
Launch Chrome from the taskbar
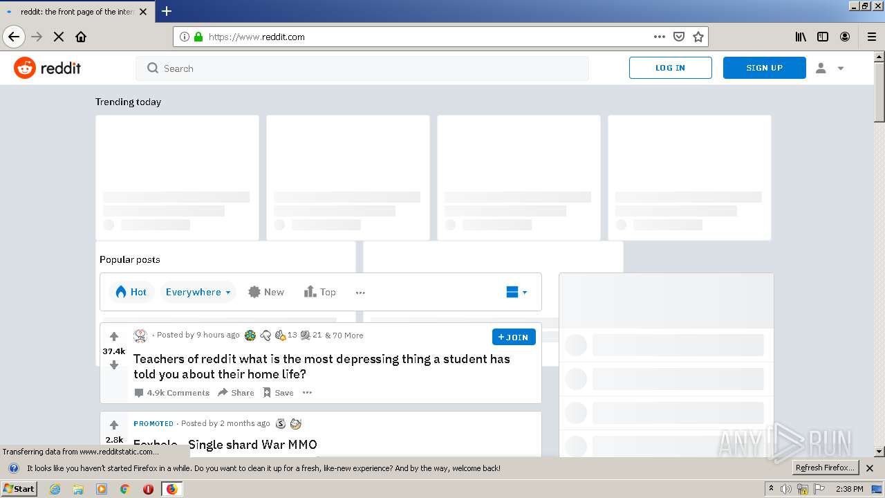tap(125, 489)
